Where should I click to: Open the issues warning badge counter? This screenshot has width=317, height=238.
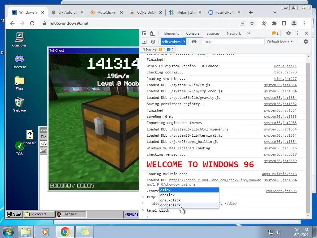pyautogui.click(x=275, y=33)
